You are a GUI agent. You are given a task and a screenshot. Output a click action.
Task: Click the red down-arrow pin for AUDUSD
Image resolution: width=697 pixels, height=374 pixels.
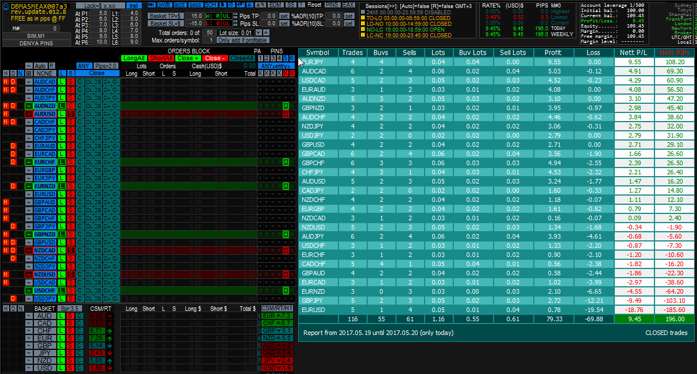286,114
